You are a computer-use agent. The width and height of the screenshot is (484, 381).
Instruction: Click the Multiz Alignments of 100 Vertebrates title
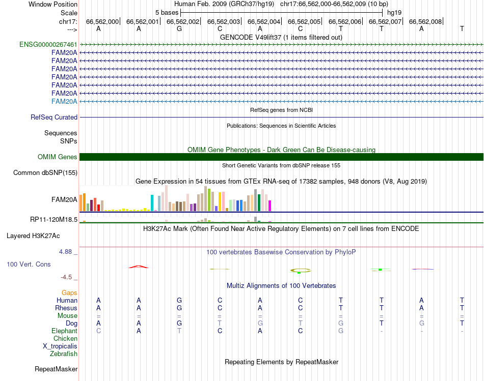281,286
